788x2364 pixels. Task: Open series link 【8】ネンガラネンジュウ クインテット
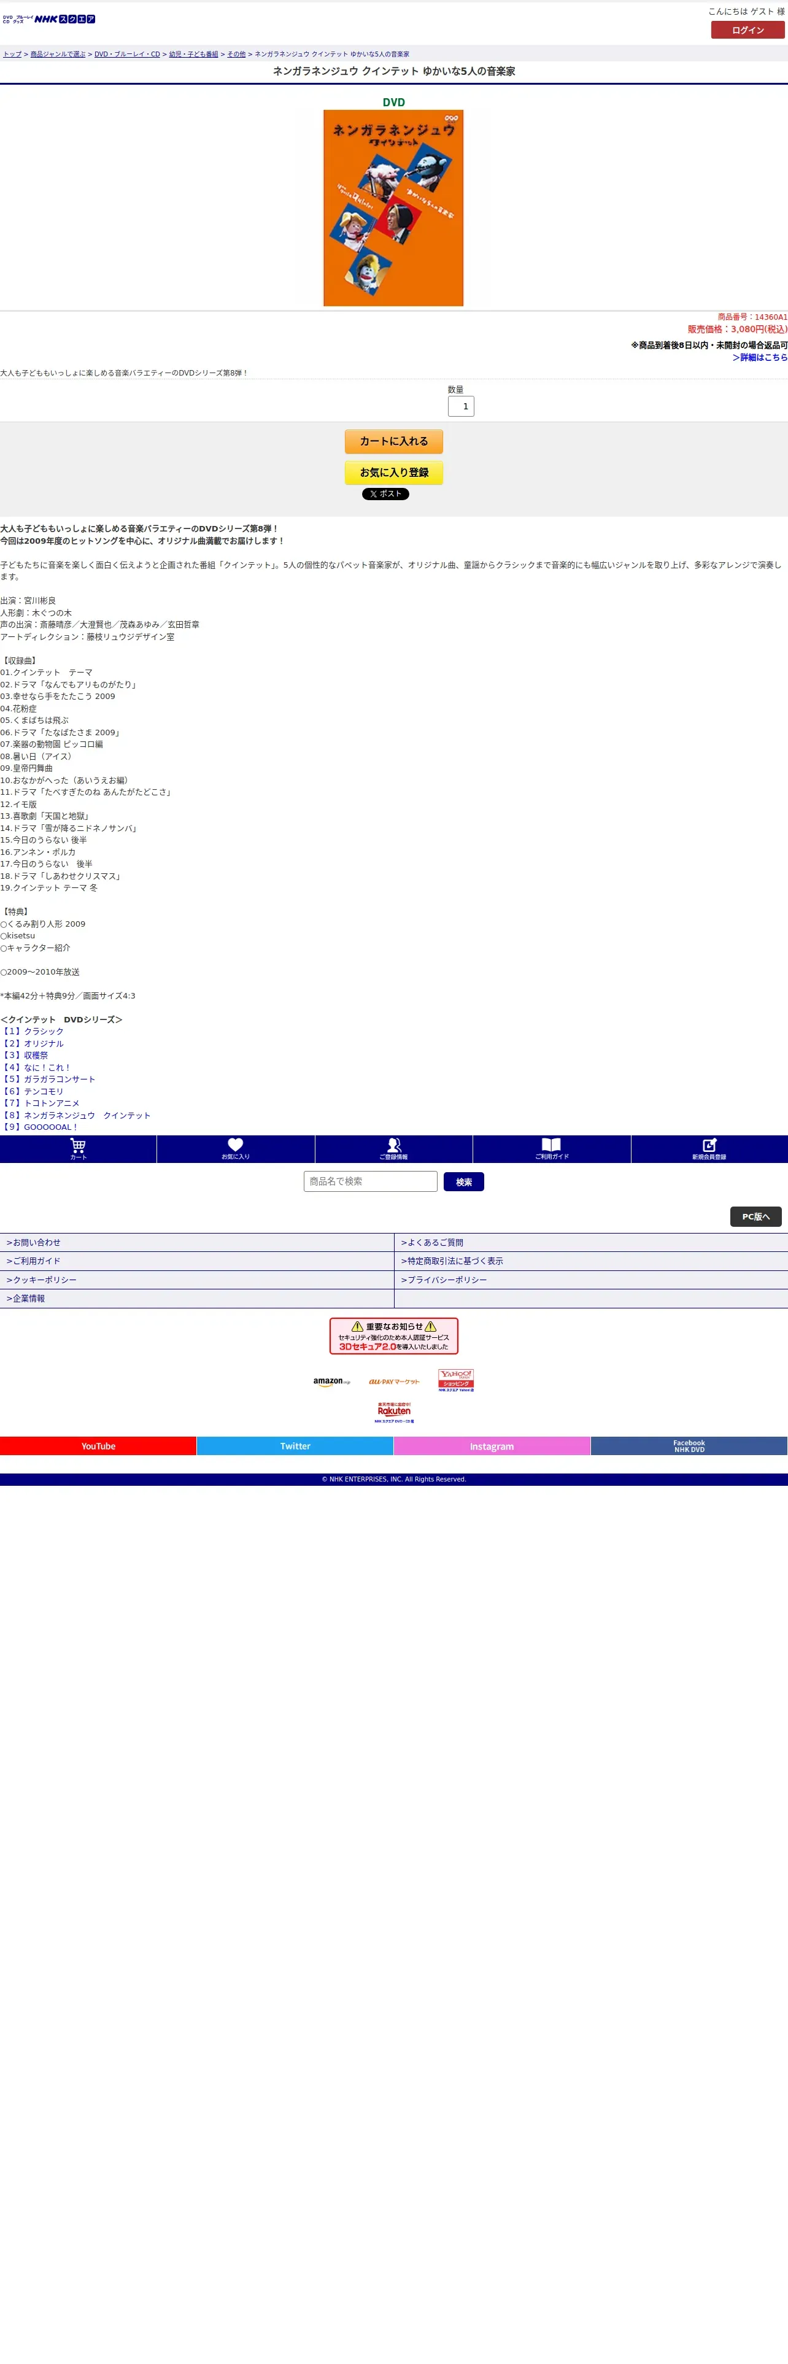click(75, 1115)
